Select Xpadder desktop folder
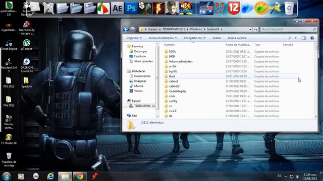This screenshot has width=323, height=181. 26,82
